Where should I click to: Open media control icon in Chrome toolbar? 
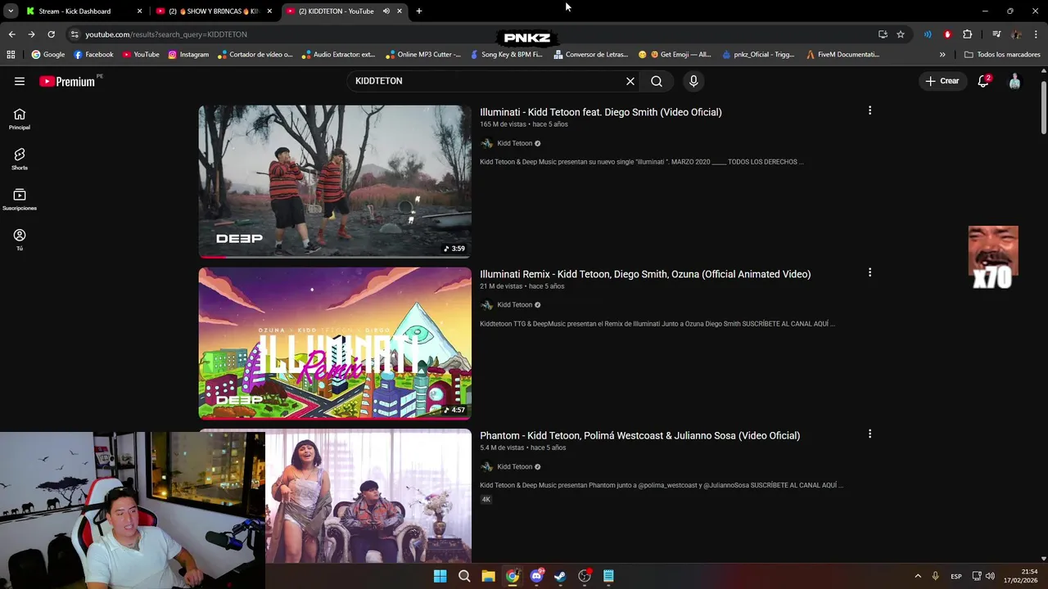(x=996, y=34)
